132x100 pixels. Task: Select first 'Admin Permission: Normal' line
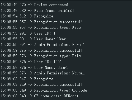click(43, 45)
